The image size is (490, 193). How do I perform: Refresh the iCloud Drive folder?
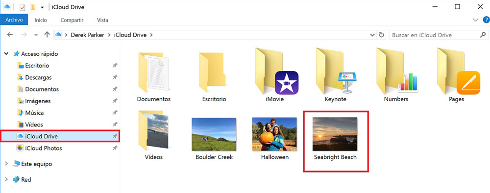click(381, 35)
